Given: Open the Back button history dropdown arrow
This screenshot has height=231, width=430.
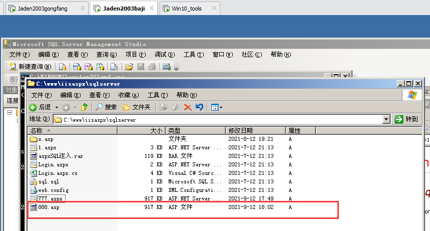Looking at the screenshot, I should 57,107.
